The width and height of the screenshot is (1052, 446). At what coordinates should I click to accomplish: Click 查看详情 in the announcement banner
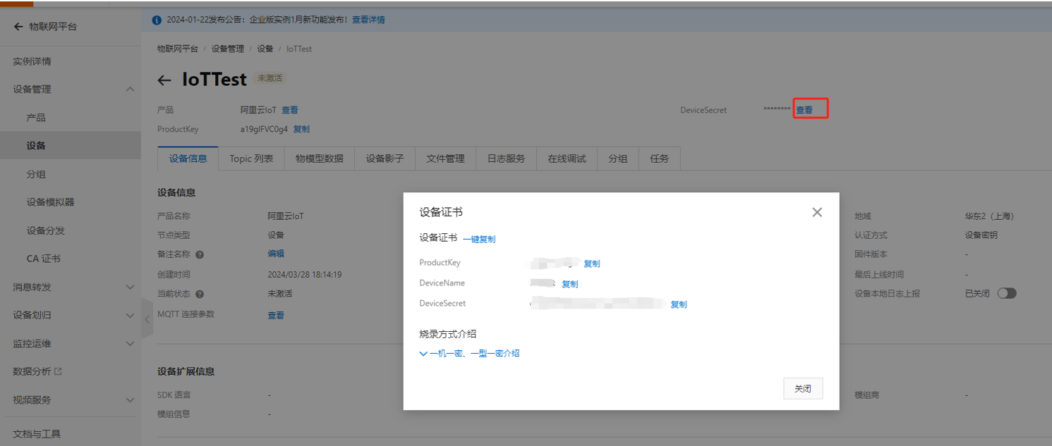point(368,20)
